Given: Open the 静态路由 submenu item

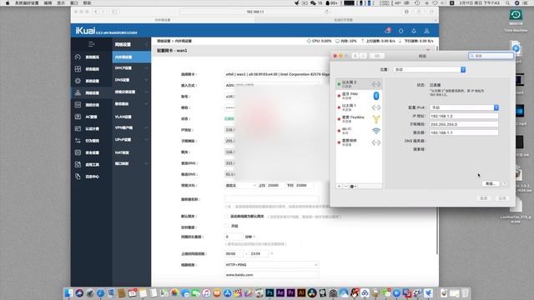Looking at the screenshot, I should pos(132,103).
